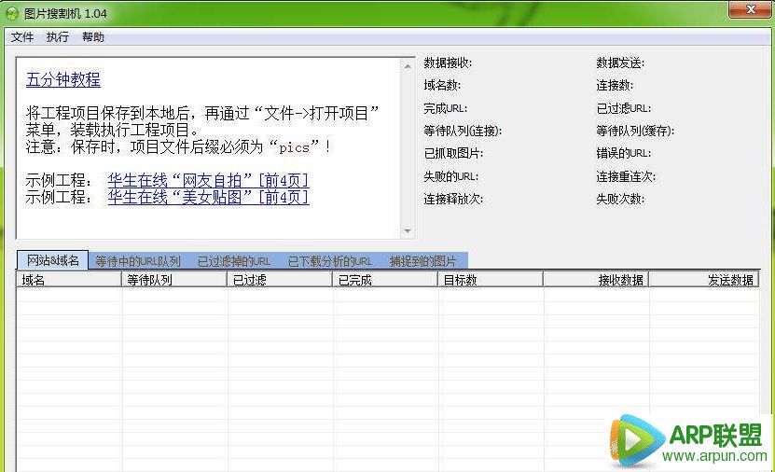The width and height of the screenshot is (775, 472).
Task: Open the 帮助 menu
Action: tap(93, 37)
